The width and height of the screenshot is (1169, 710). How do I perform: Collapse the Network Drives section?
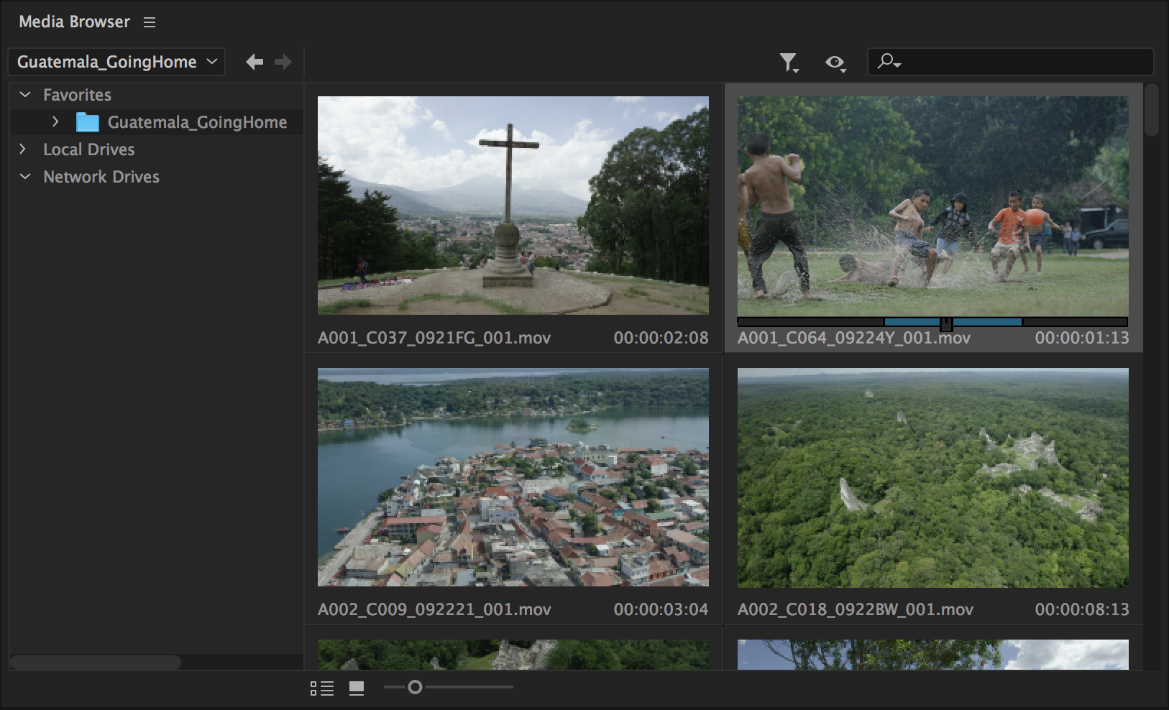click(x=24, y=176)
